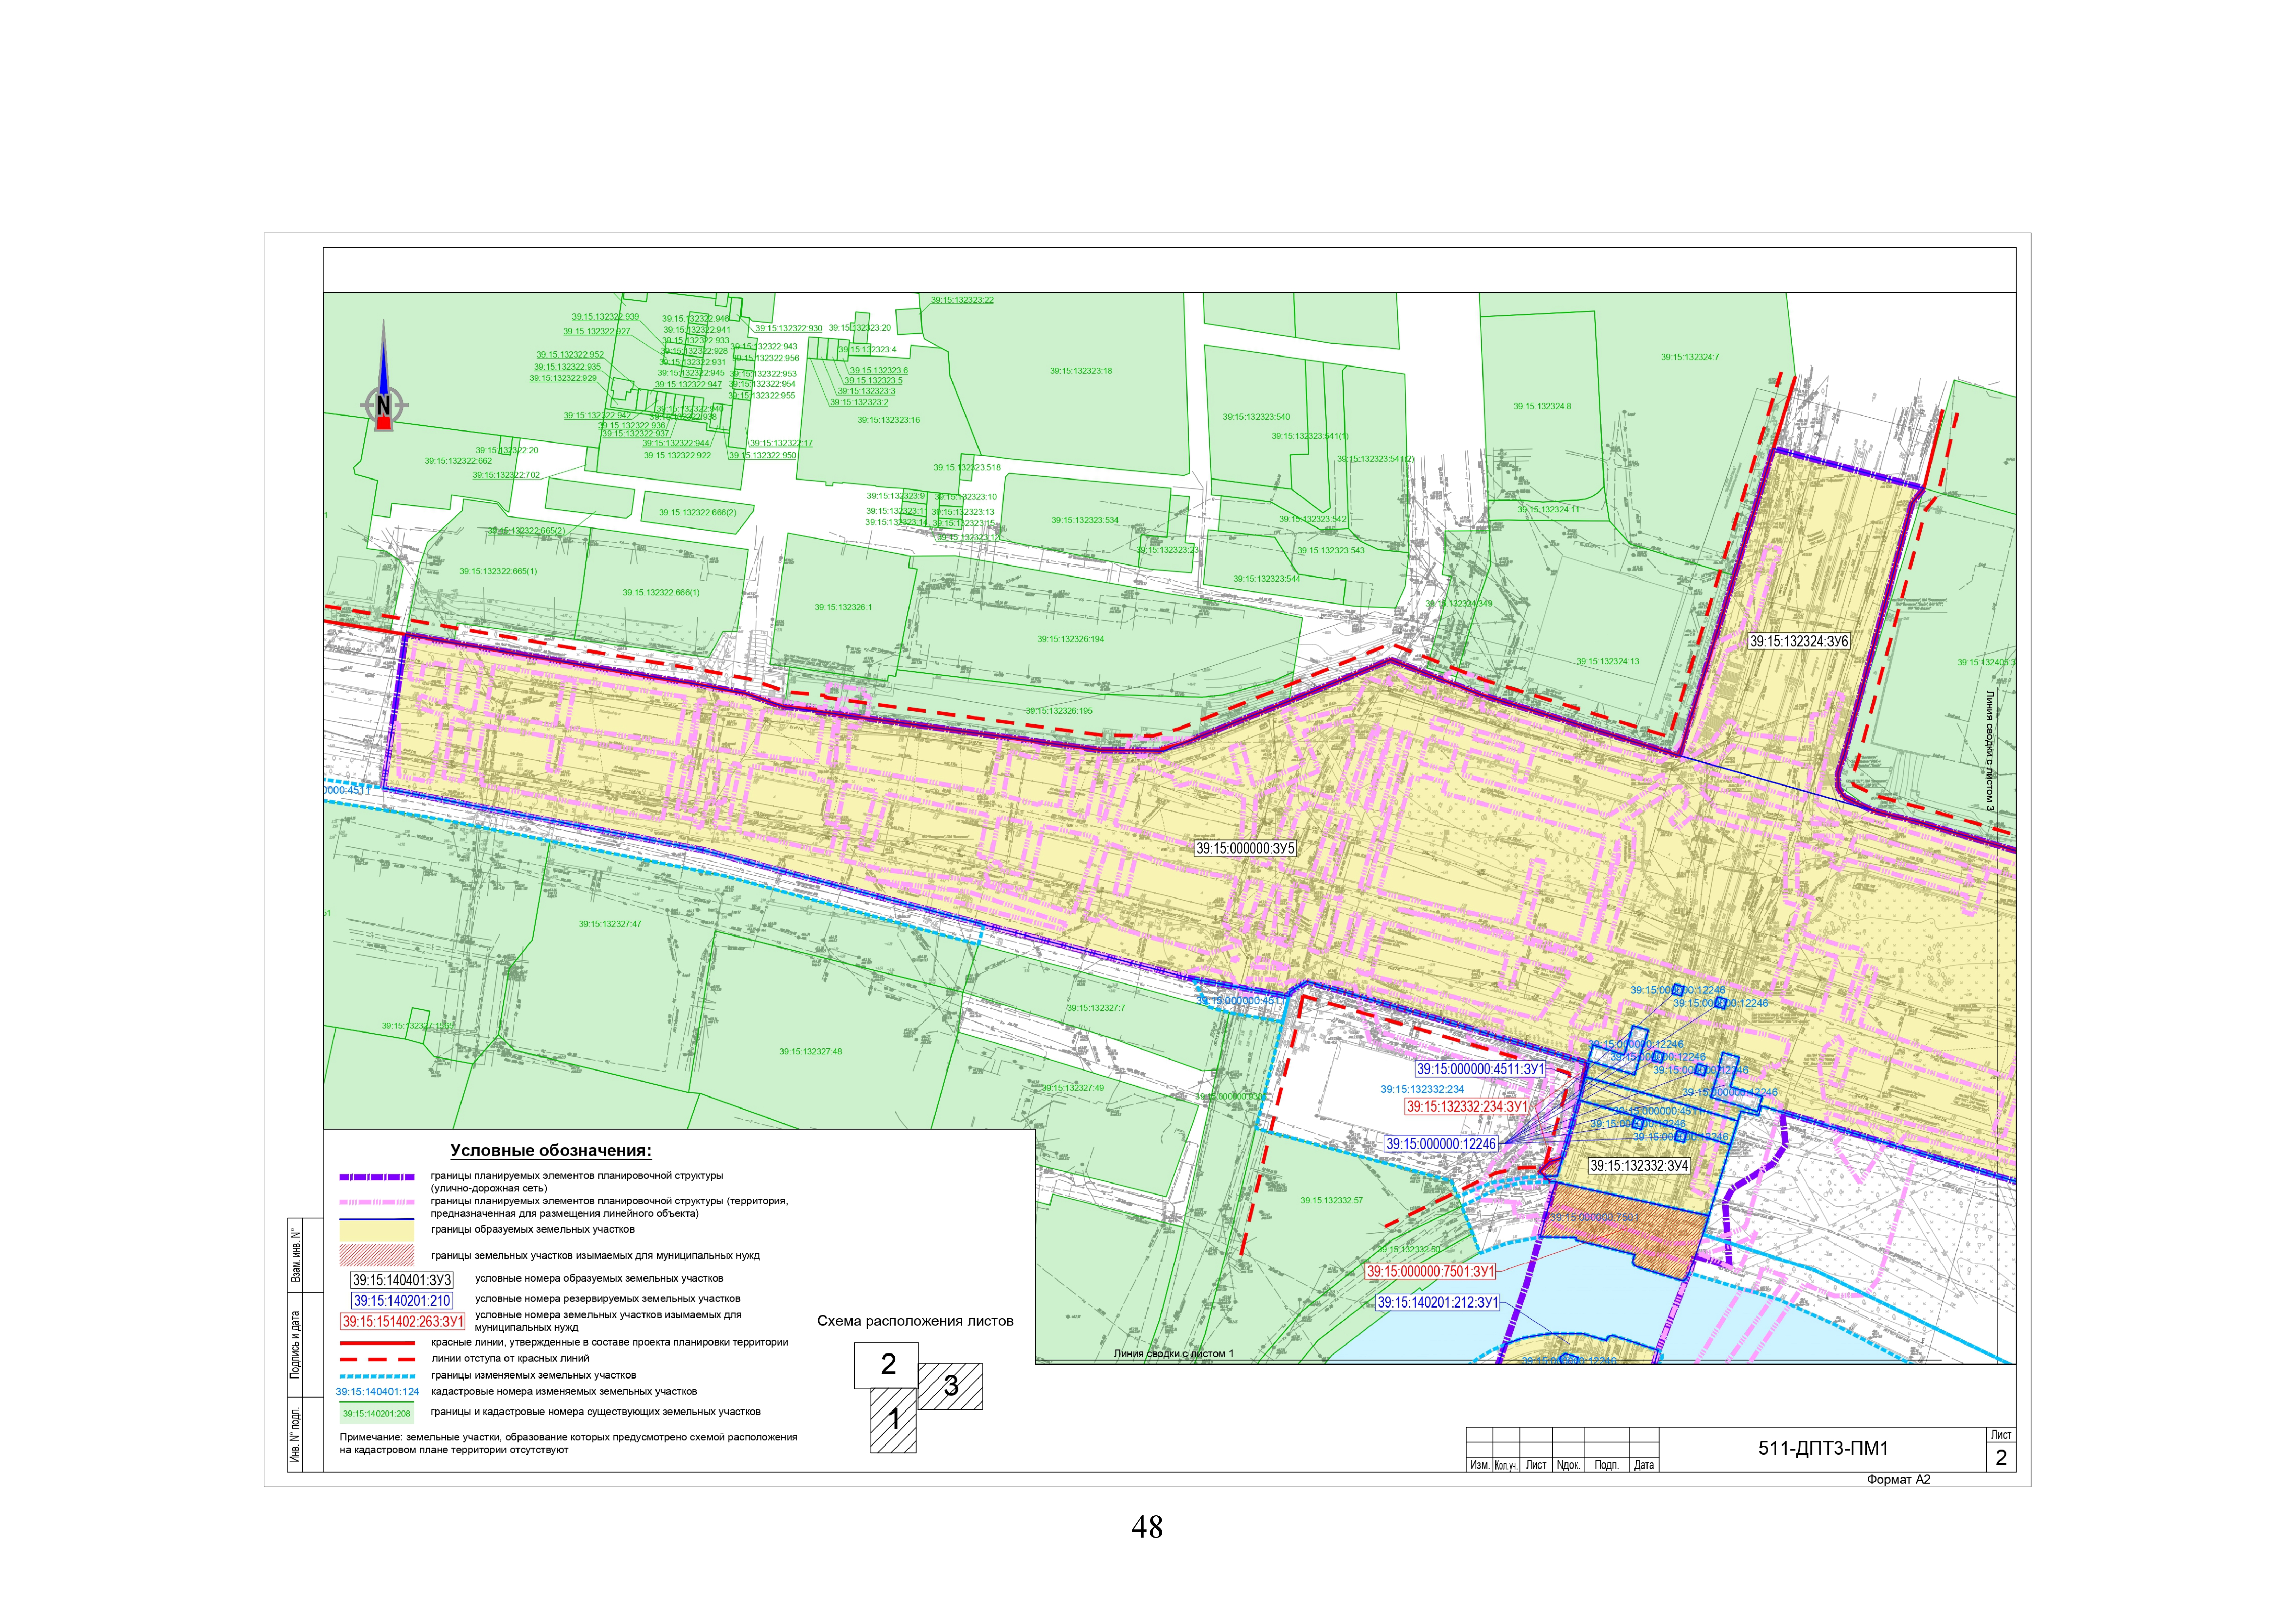The height and width of the screenshot is (1622, 2296).
Task: Click the red label 39:15:132332:234:ЗУ1
Action: click(1467, 1107)
